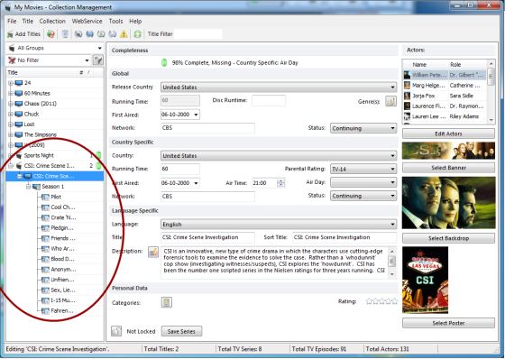Click the blue disc toolbar icon
505x359 pixels.
[89, 34]
